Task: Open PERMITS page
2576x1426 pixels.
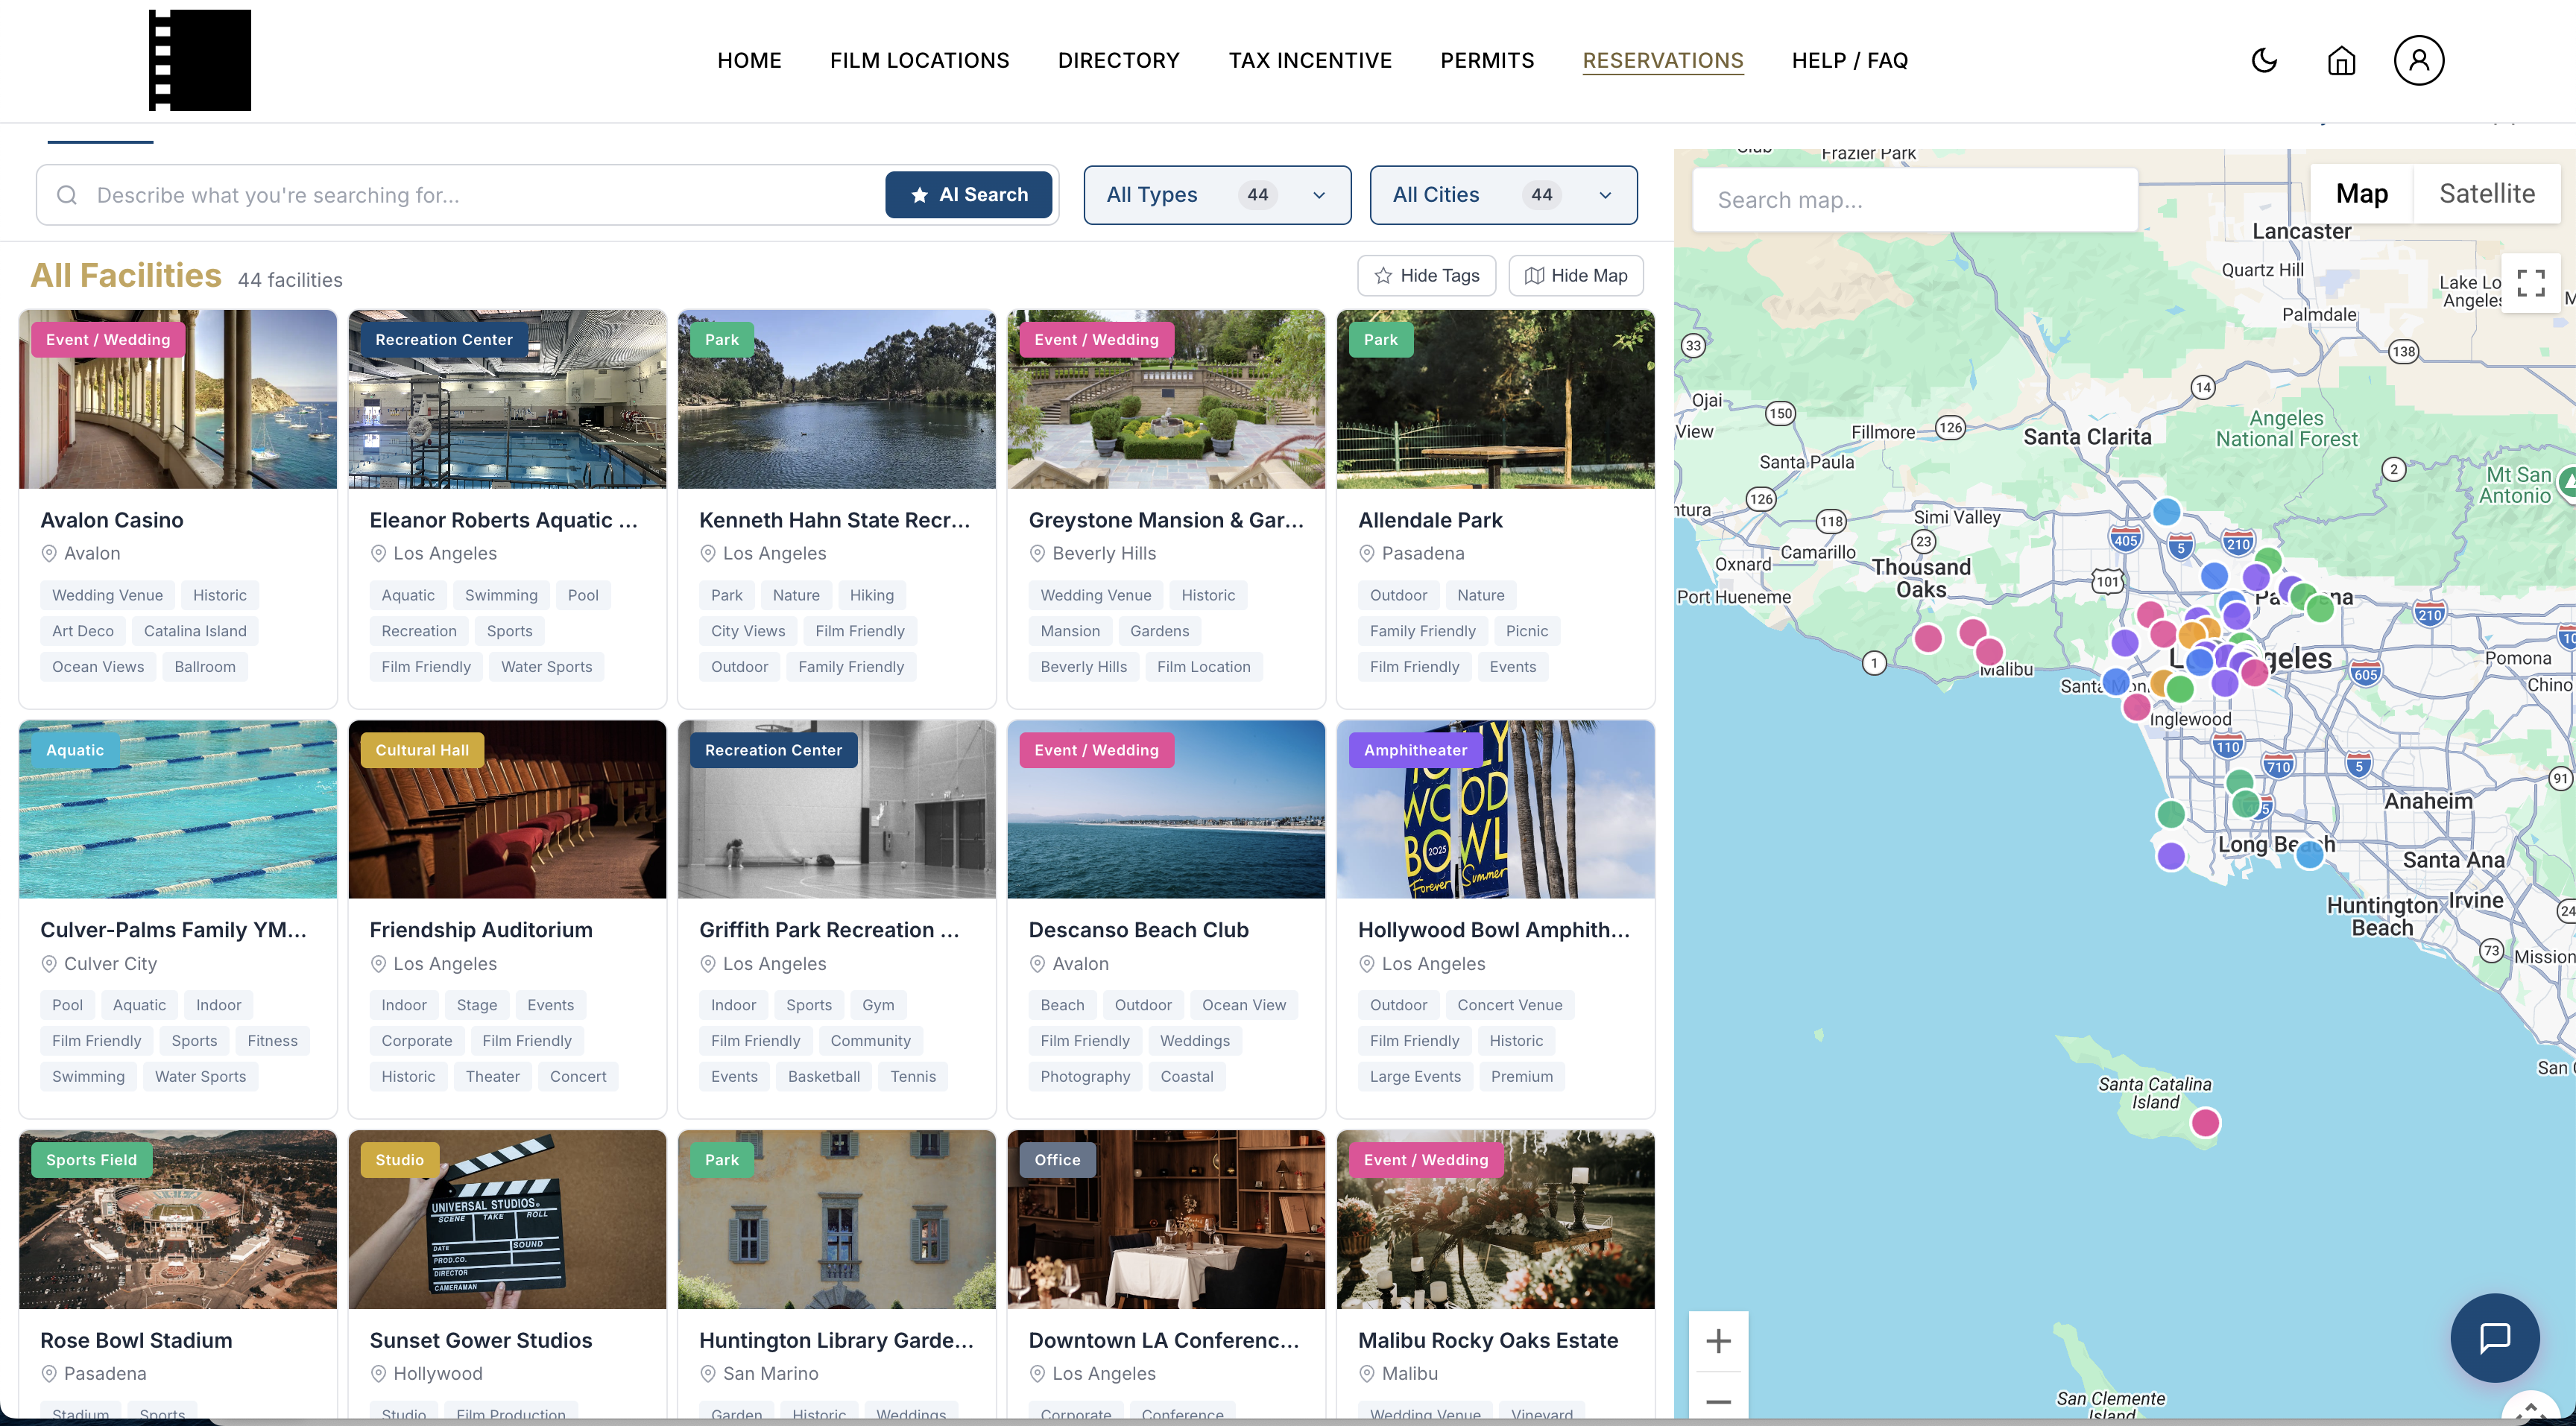Action: [x=1487, y=60]
